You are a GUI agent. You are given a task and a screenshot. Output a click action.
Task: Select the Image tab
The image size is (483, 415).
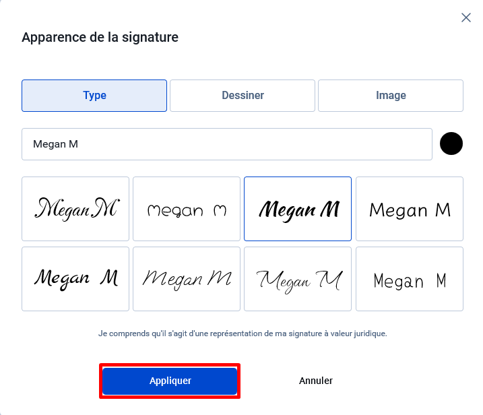(391, 96)
